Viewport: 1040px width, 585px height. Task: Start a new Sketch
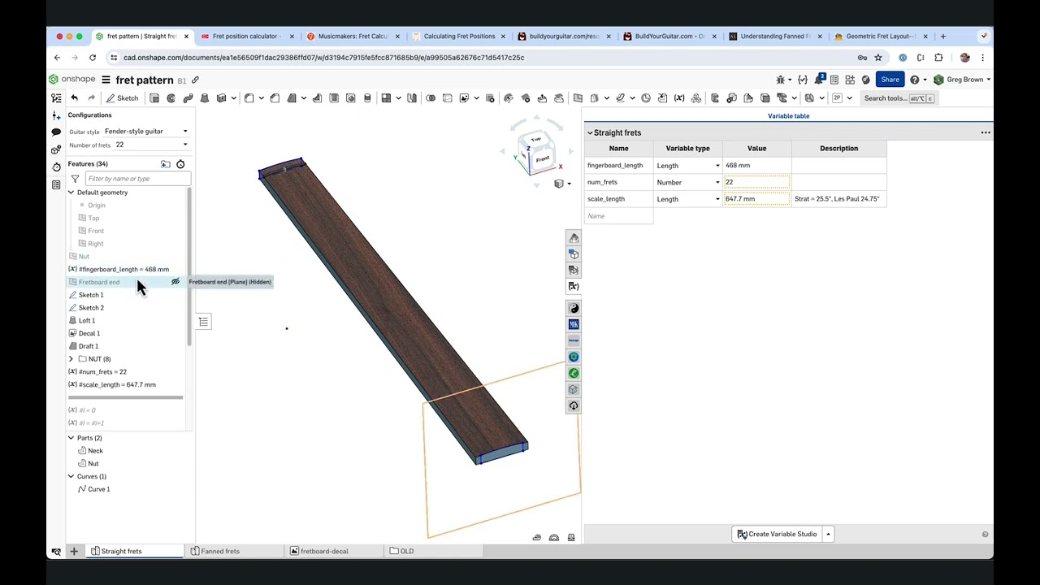coord(123,98)
